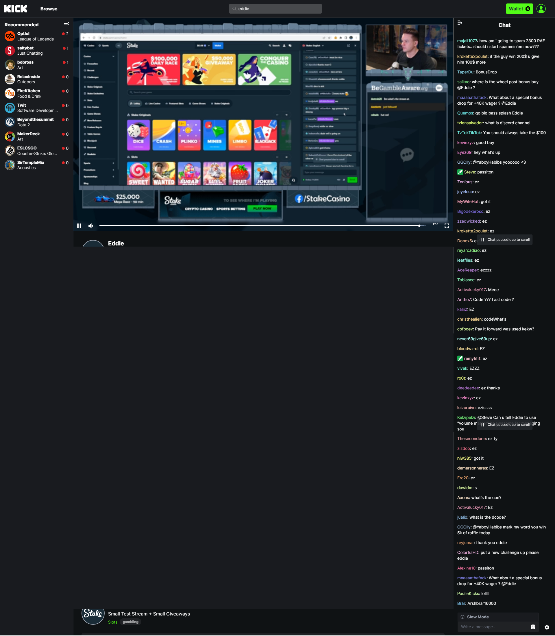Select username TzTokTikTok in chat
555x636 pixels.
click(x=469, y=133)
